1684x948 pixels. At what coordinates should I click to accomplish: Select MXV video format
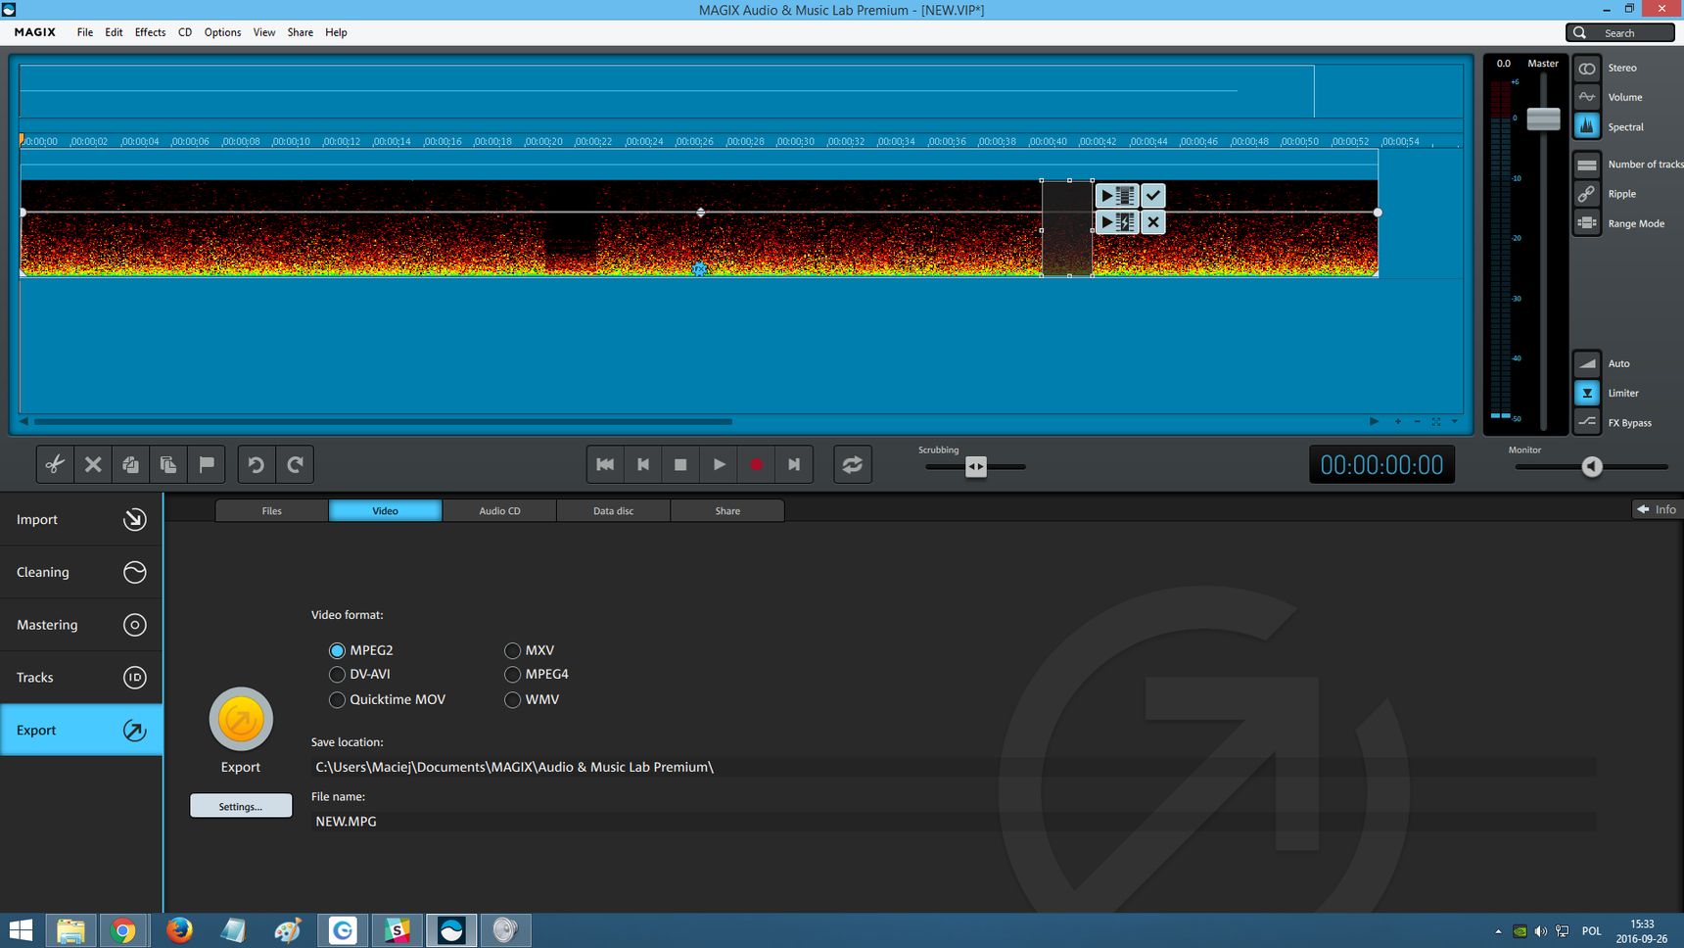click(512, 650)
